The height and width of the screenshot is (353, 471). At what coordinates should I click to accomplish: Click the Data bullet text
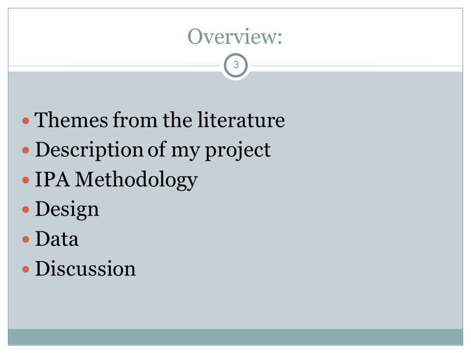[x=57, y=239]
